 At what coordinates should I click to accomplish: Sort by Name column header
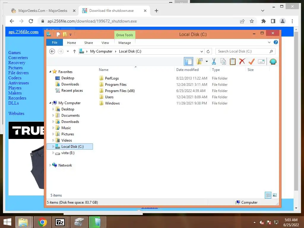[104, 69]
